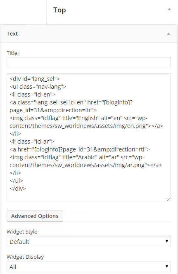
Task: Click the Widget Display dropdown arrow
Action: 166,267
